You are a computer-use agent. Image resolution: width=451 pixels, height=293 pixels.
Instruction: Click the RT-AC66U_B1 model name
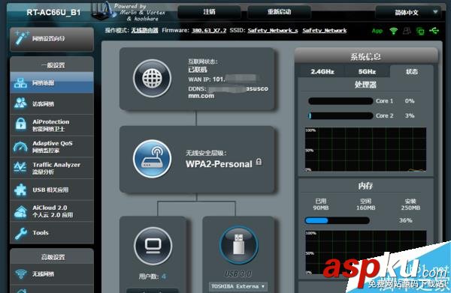click(53, 13)
